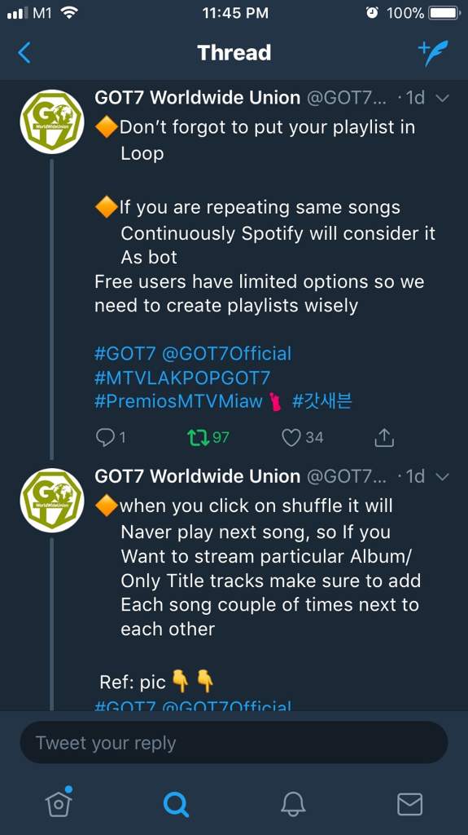Expand options chevron on first tweet
The width and height of the screenshot is (468, 835).
[x=443, y=98]
